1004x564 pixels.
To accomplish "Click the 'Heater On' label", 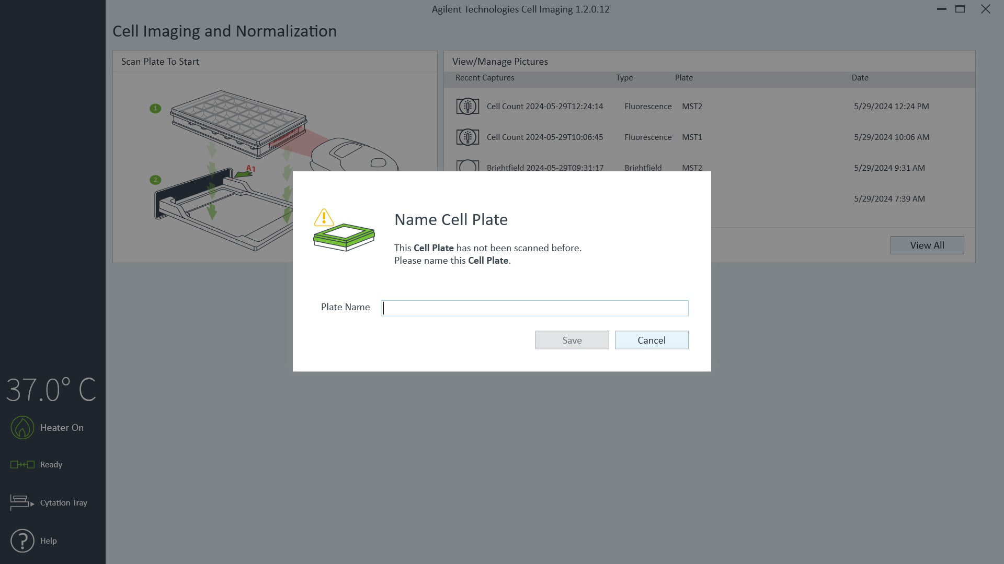I will coord(62,428).
